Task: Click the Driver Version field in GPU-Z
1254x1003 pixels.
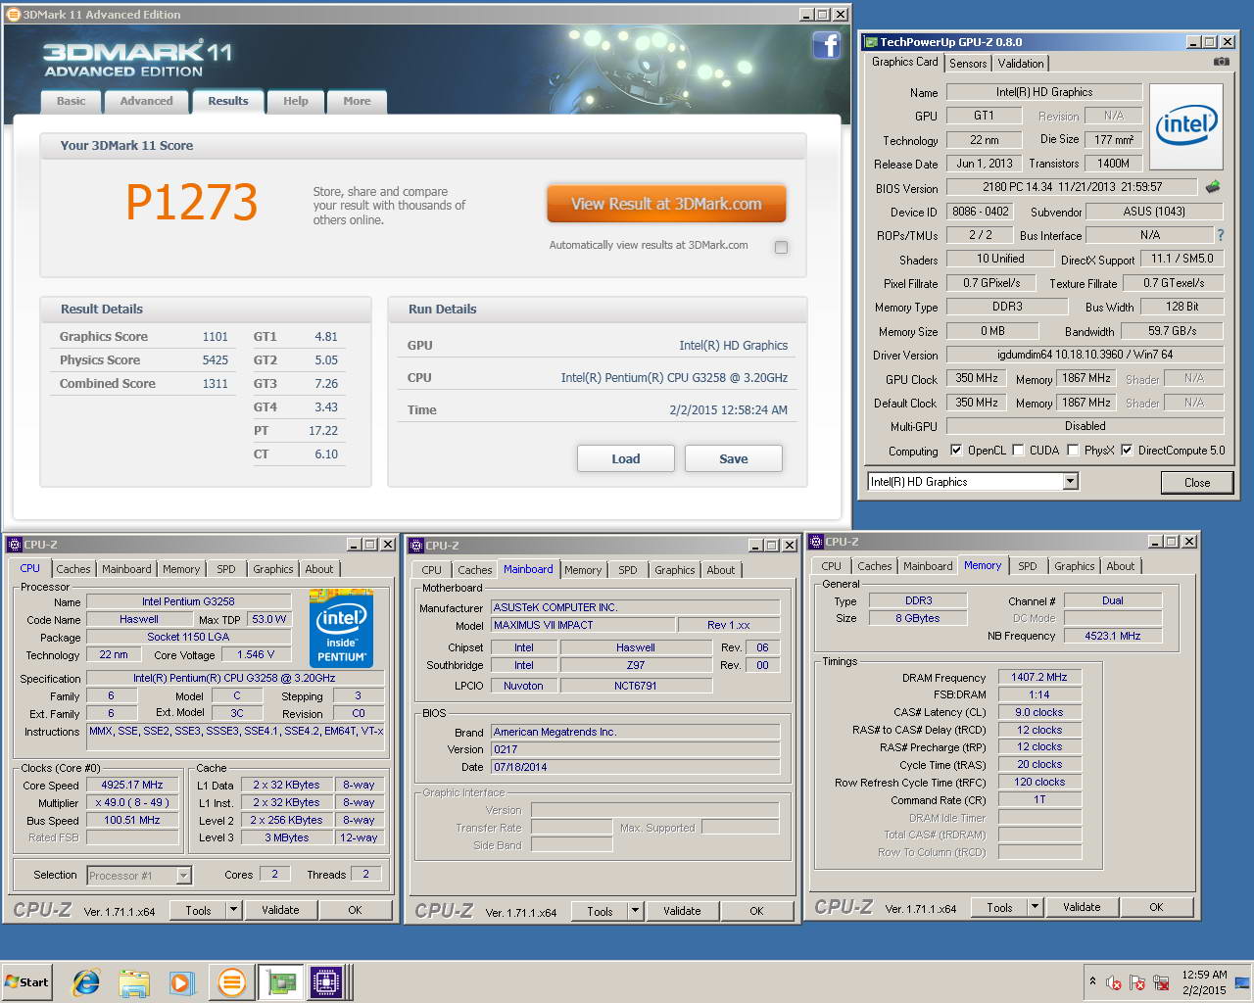Action: pos(1085,355)
